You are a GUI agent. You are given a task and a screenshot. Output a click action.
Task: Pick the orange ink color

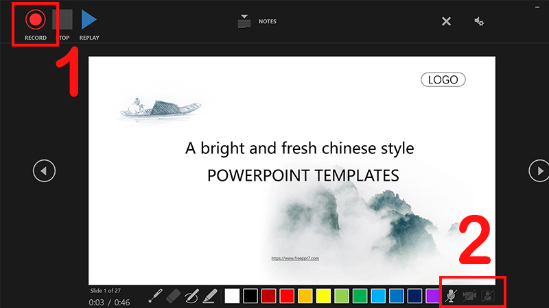pyautogui.click(x=305, y=296)
